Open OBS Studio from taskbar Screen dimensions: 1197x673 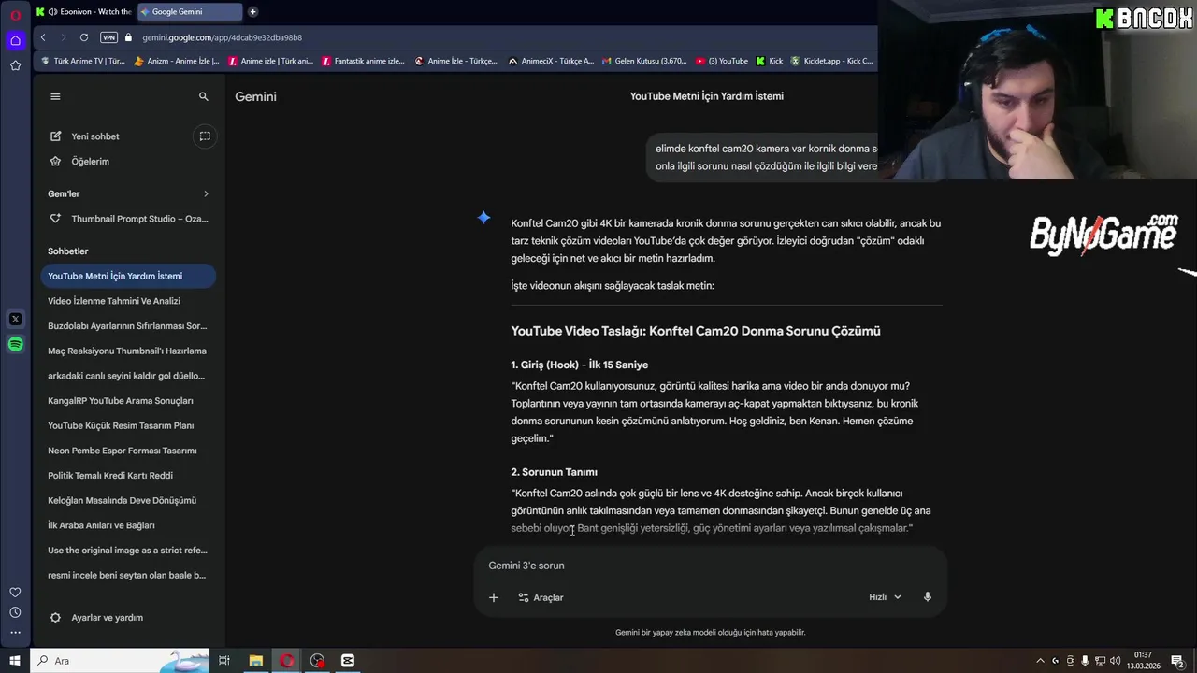[317, 661]
